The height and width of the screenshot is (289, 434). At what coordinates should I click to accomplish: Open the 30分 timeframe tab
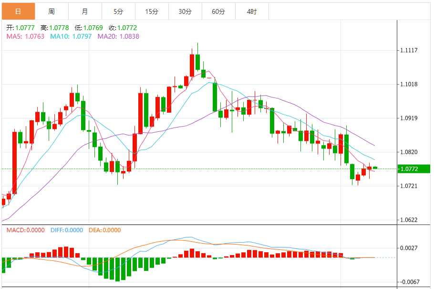(x=185, y=11)
